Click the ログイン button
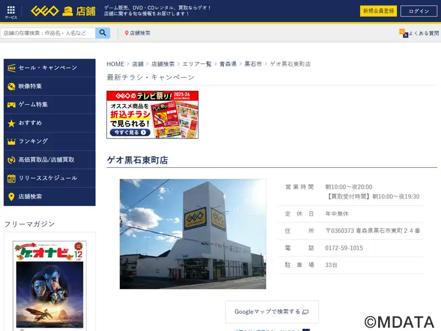The width and height of the screenshot is (441, 331). pos(419,11)
